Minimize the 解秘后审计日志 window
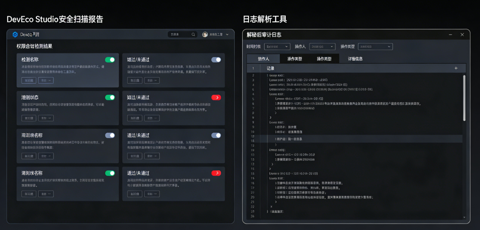The width and height of the screenshot is (480, 230). pos(450,34)
